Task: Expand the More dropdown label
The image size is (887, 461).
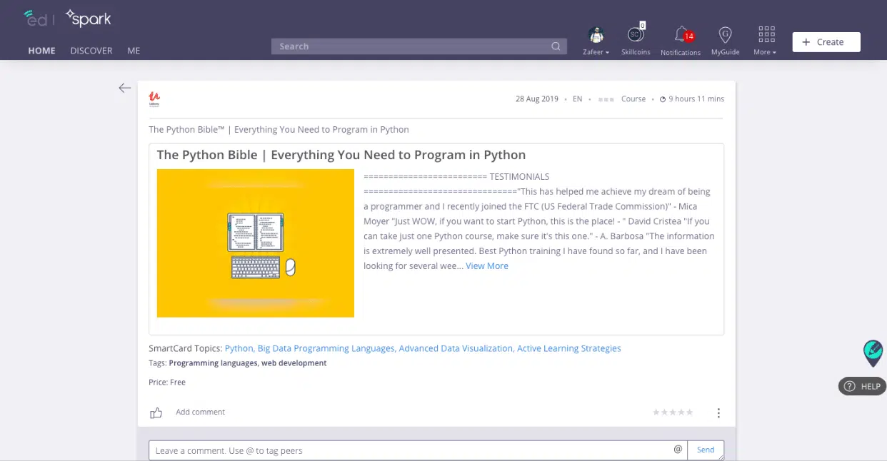Action: (765, 52)
